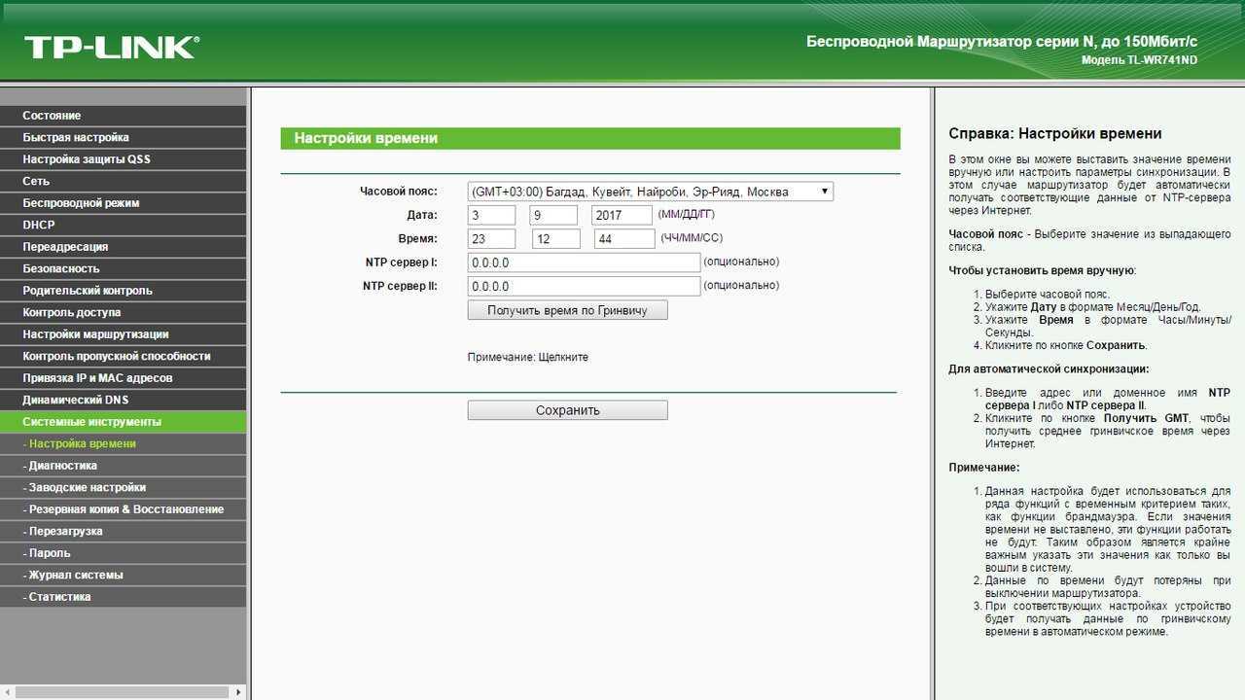Open Родительский контроль section

123,291
